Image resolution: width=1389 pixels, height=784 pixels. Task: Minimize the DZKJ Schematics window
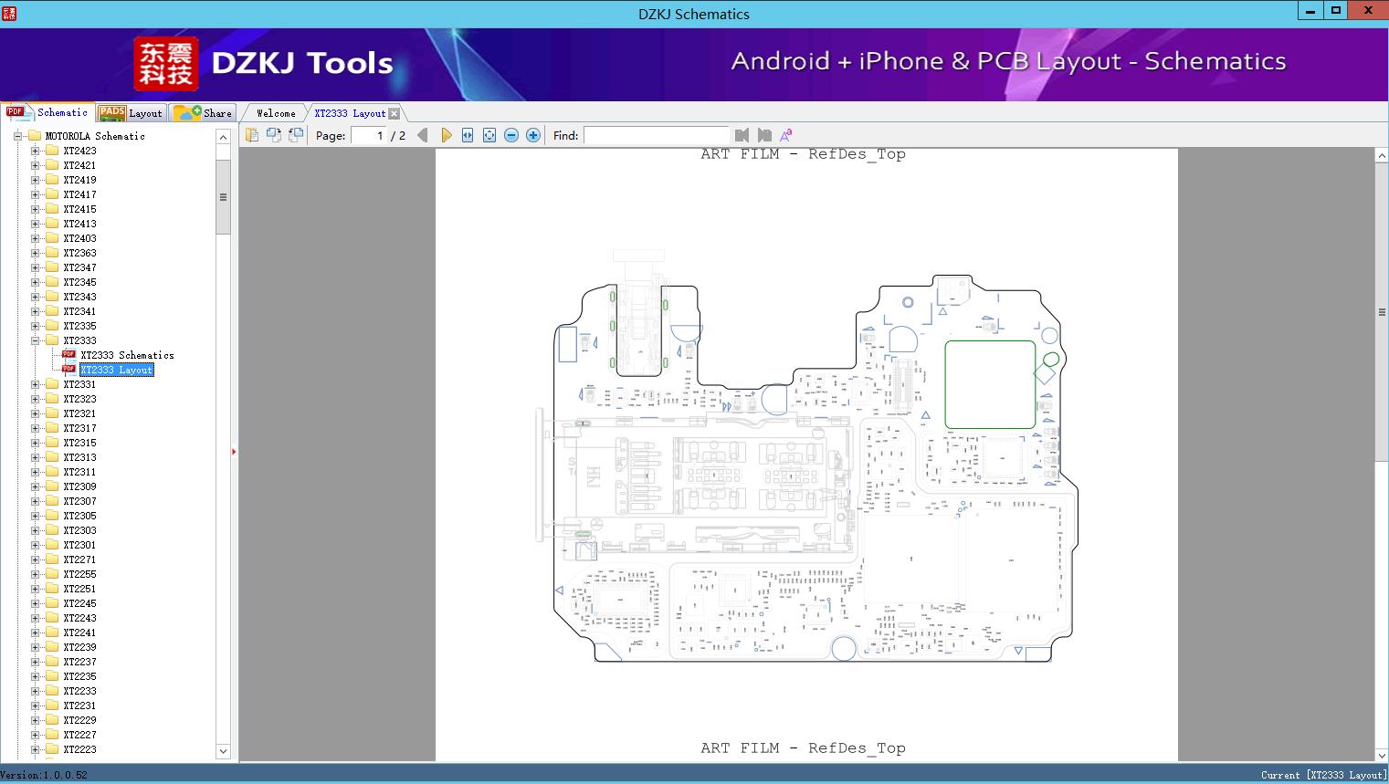pyautogui.click(x=1310, y=10)
